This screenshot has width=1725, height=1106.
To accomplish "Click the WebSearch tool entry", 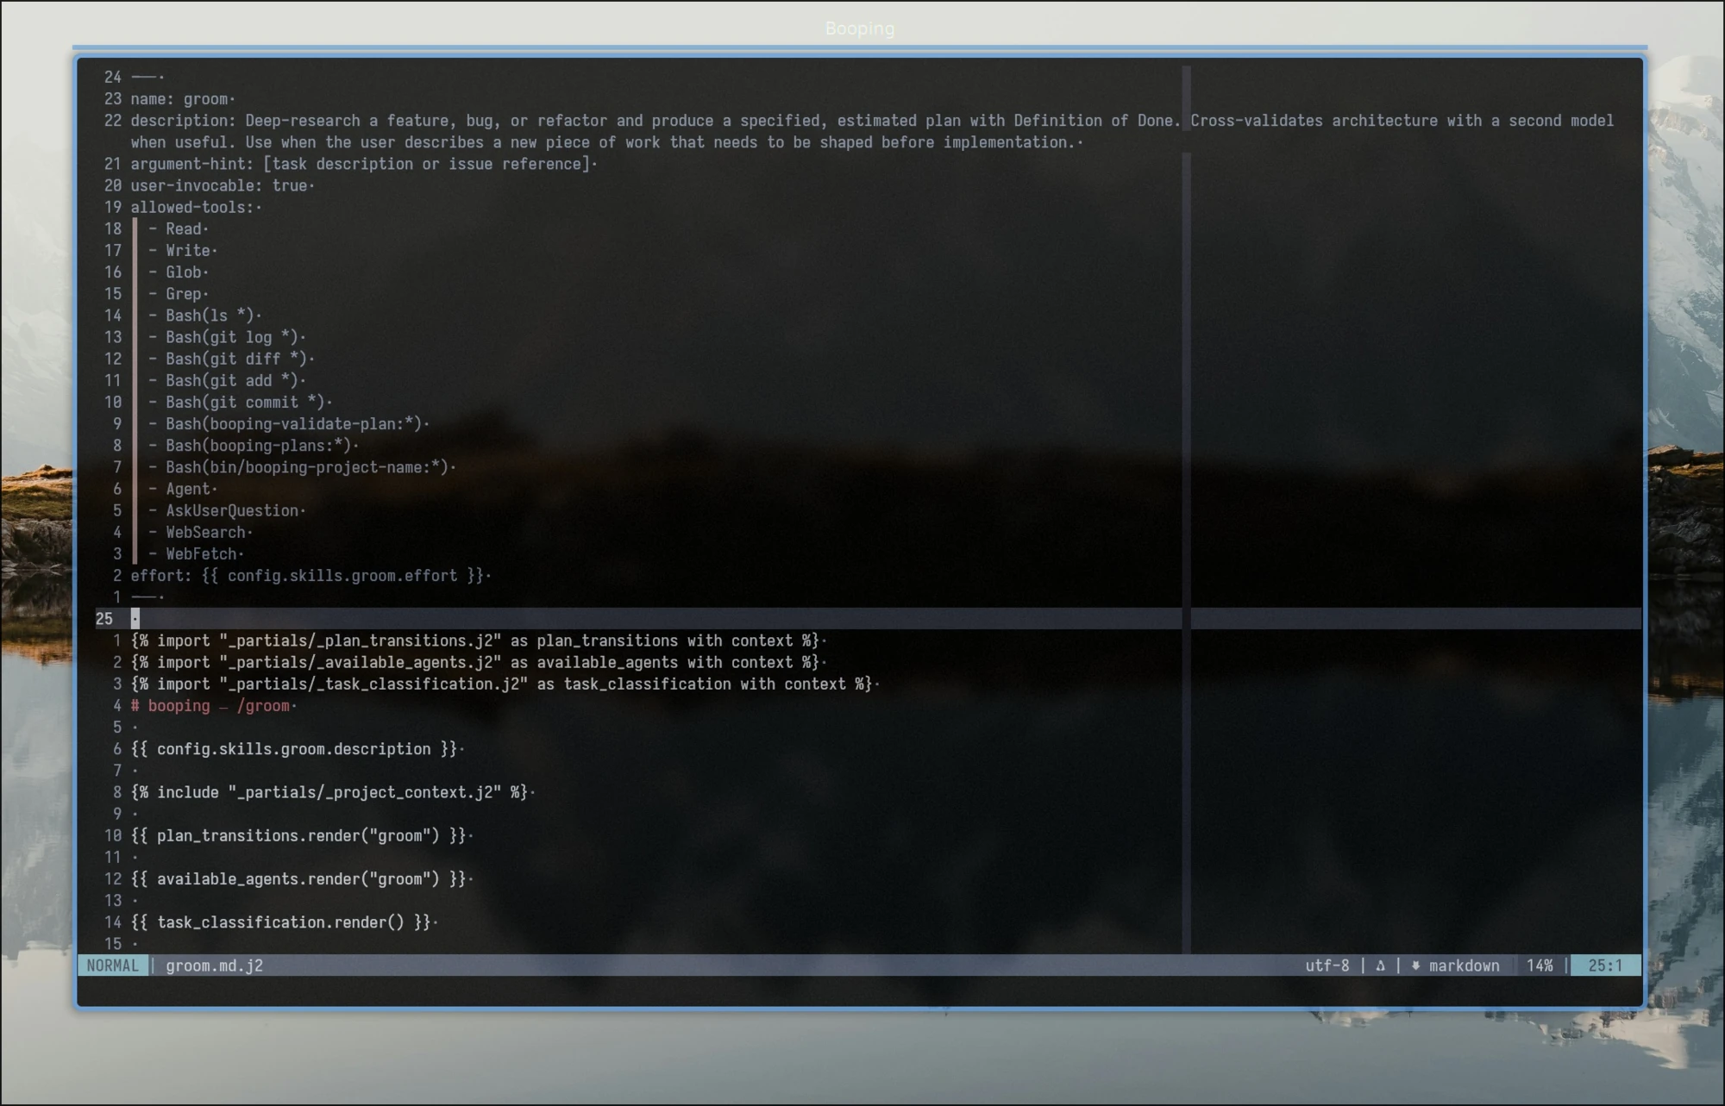I will (205, 532).
